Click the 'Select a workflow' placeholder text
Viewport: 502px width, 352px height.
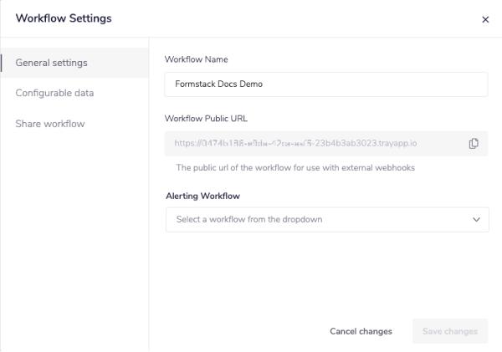tap(248, 219)
